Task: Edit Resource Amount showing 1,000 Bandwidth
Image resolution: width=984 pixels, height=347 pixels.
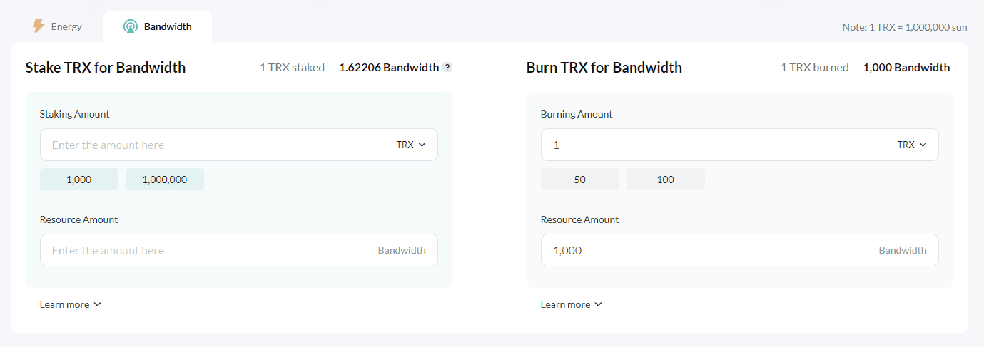Action: click(x=740, y=250)
